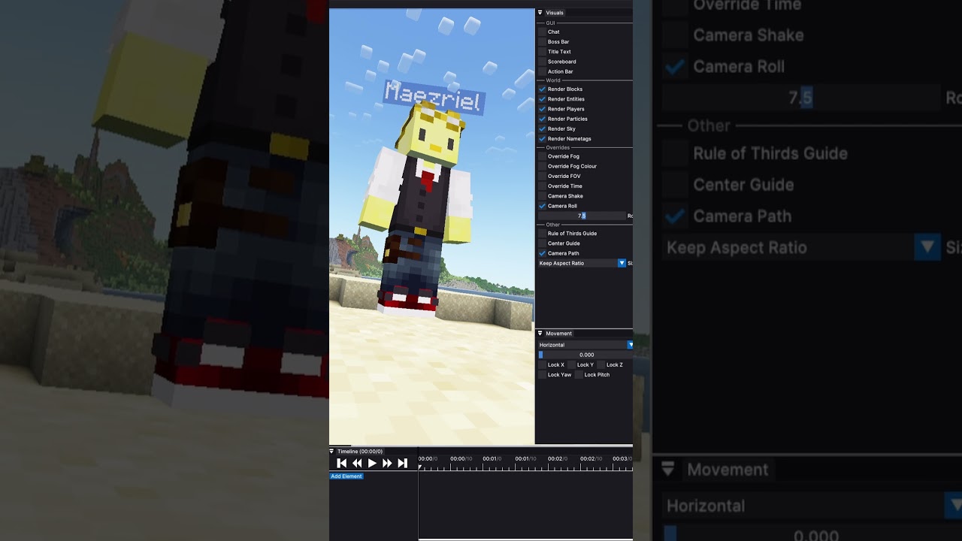Uncheck Render Nametags
962x541 pixels.
(x=542, y=139)
